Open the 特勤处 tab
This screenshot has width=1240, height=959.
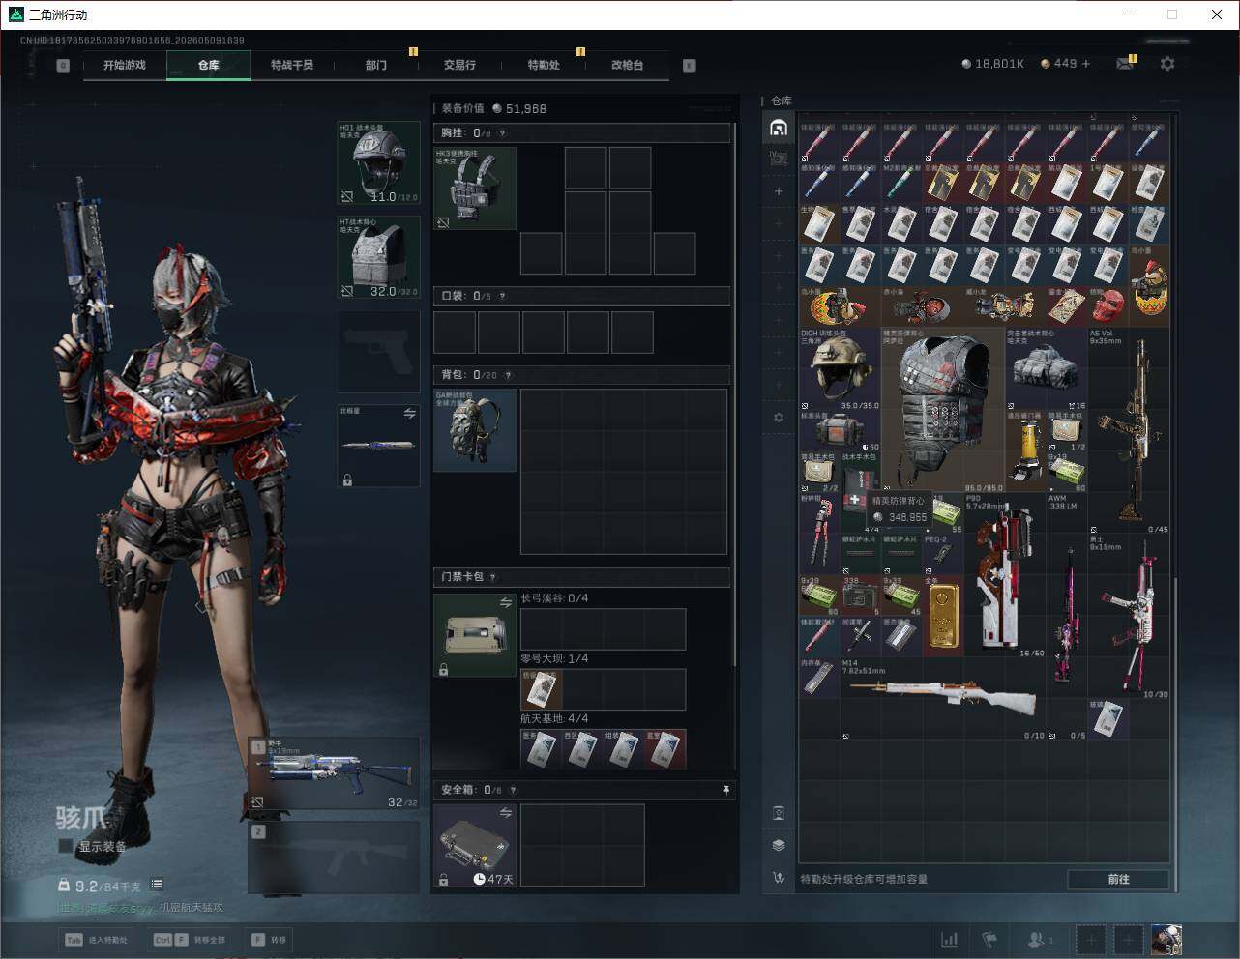(544, 65)
